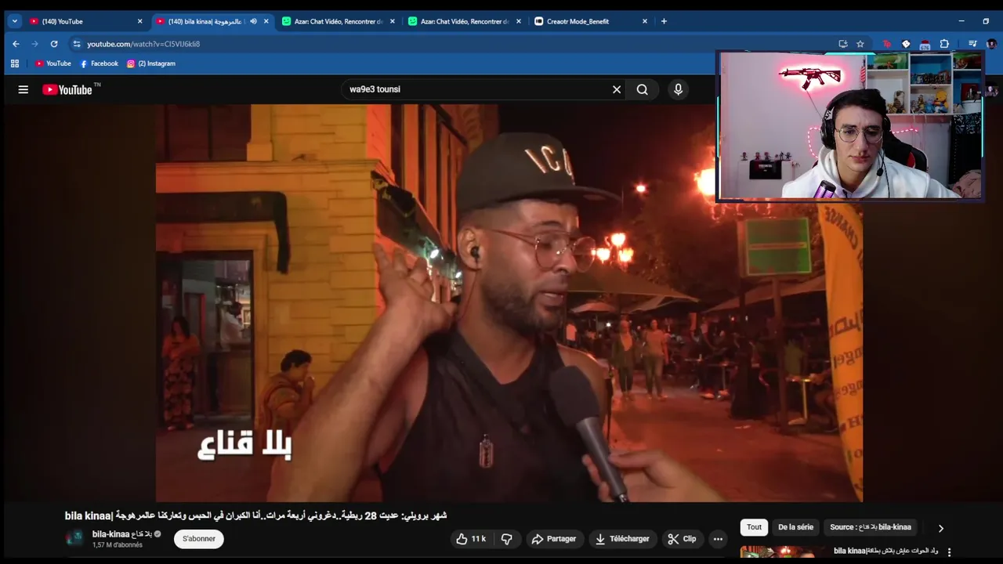The image size is (1003, 564).
Task: Open the bookmarks bar apps grid icon
Action: (14, 63)
